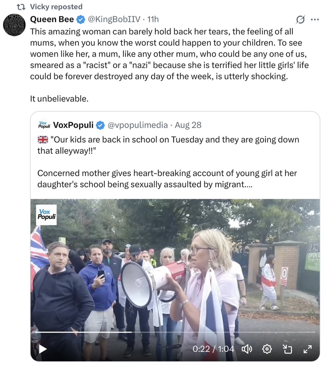Click the Queen Bee display name
Screen dimensions: 324x365
coord(52,19)
